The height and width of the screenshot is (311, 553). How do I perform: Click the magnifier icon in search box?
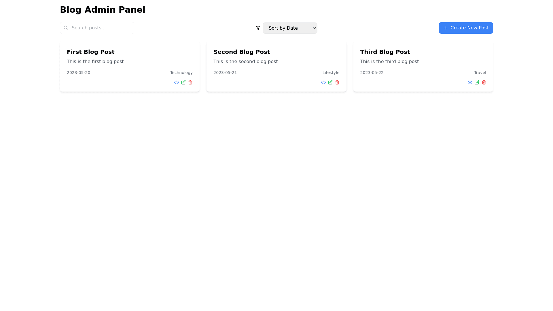tap(66, 28)
